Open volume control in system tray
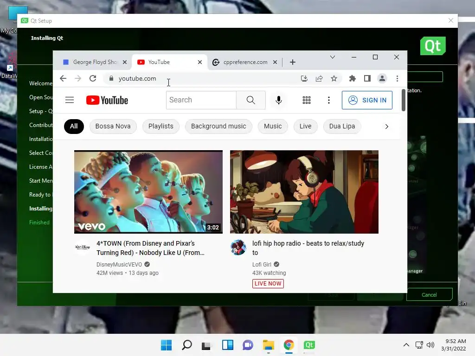Viewport: 475px width, 356px height. pyautogui.click(x=430, y=345)
